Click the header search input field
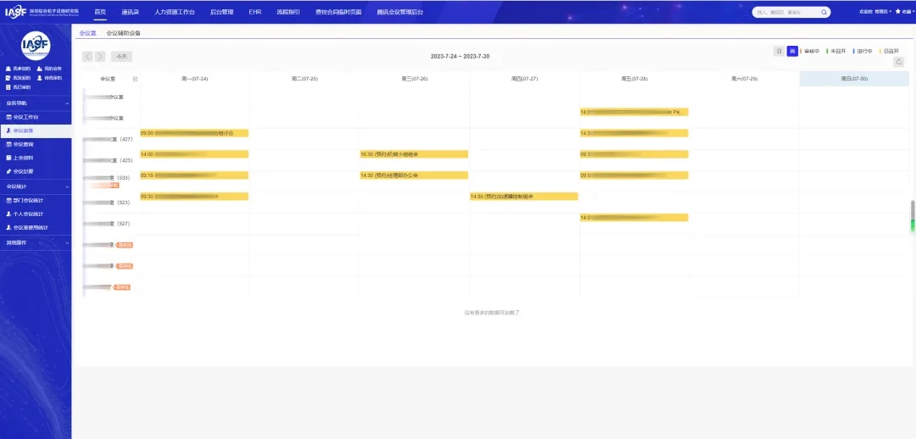Viewport: 916px width, 439px height. tap(785, 12)
